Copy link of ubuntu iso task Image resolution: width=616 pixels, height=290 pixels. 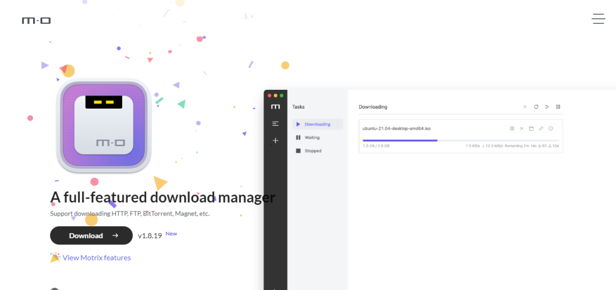541,128
